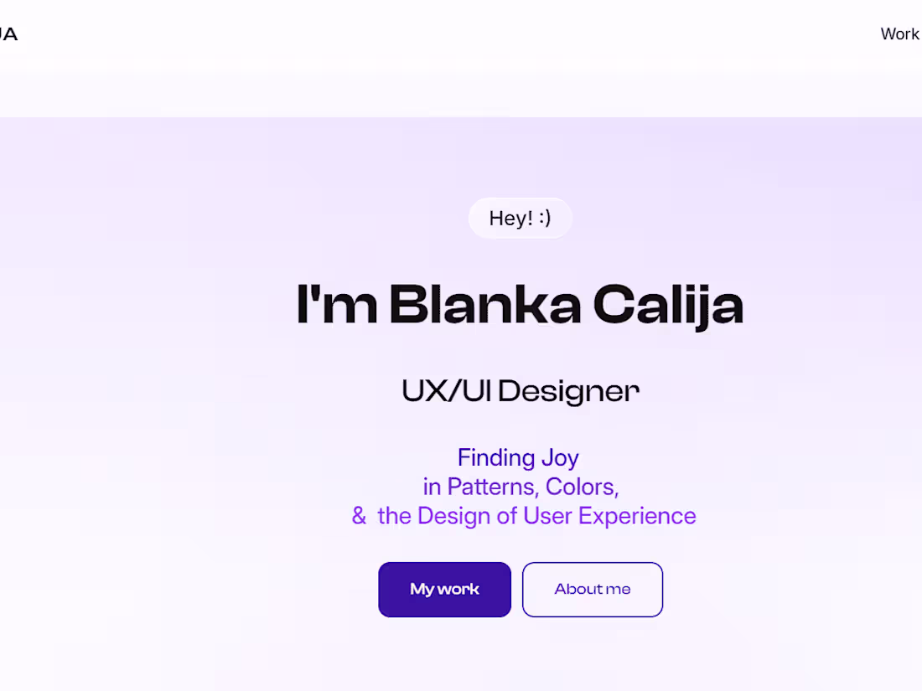This screenshot has width=922, height=691.
Task: Click the navigation bar at the top
Action: click(x=461, y=34)
